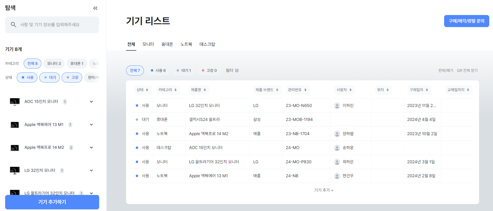Viewport: 493px width, 211px height.
Task: Click the AOC 15인치 모니터 thumbnail
Action: [15, 102]
